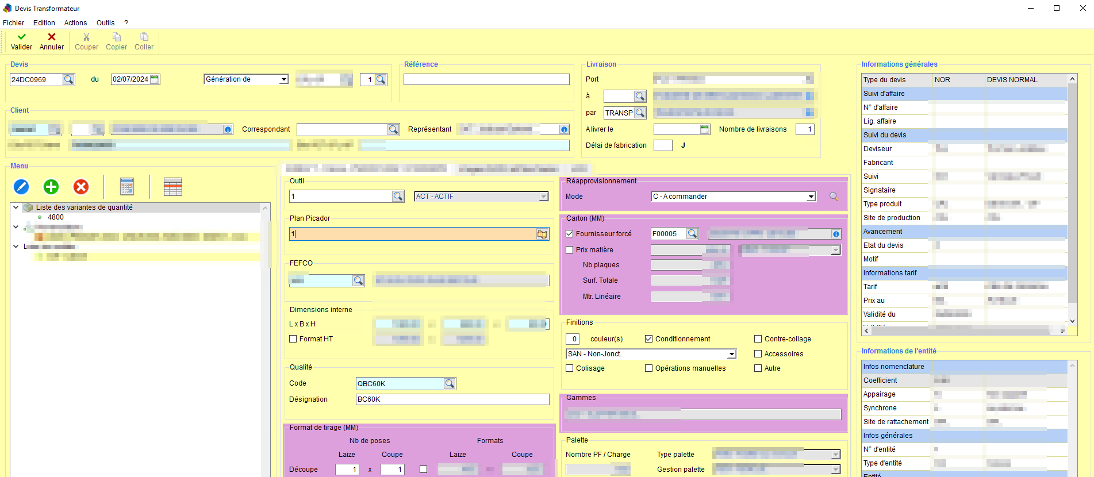Collapse Liste des variantes de quantité tree
The width and height of the screenshot is (1094, 477).
click(x=16, y=207)
